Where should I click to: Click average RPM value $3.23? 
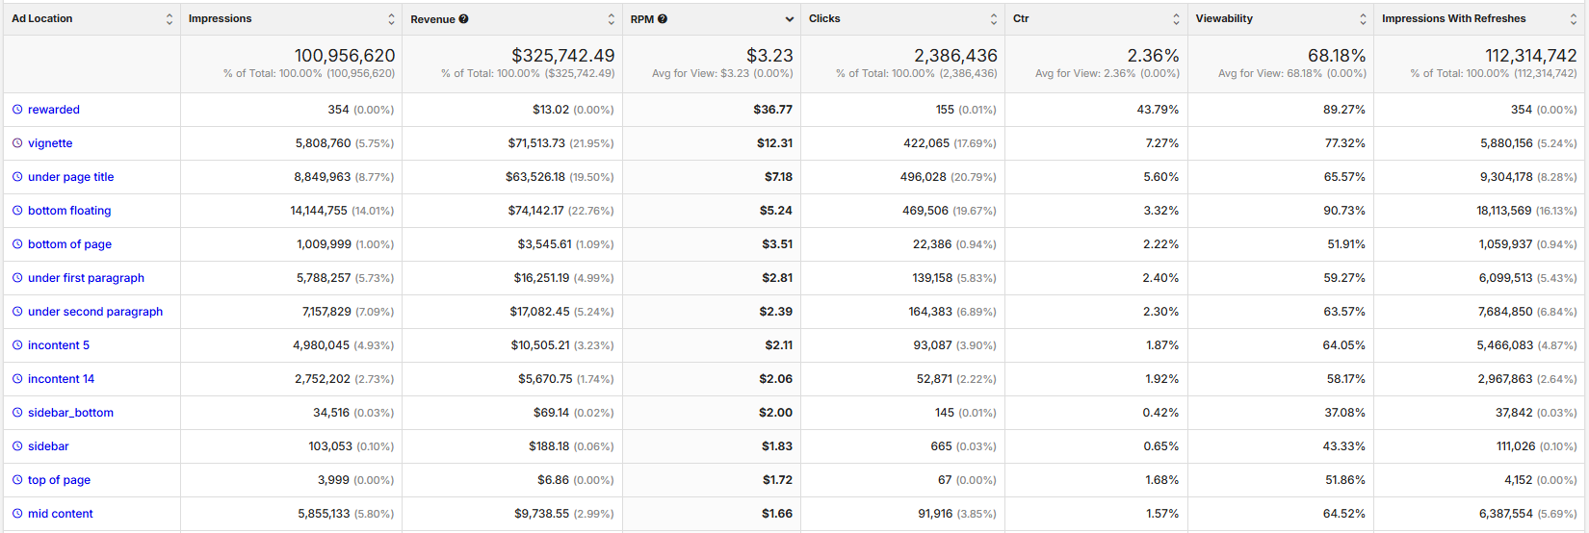pyautogui.click(x=769, y=56)
